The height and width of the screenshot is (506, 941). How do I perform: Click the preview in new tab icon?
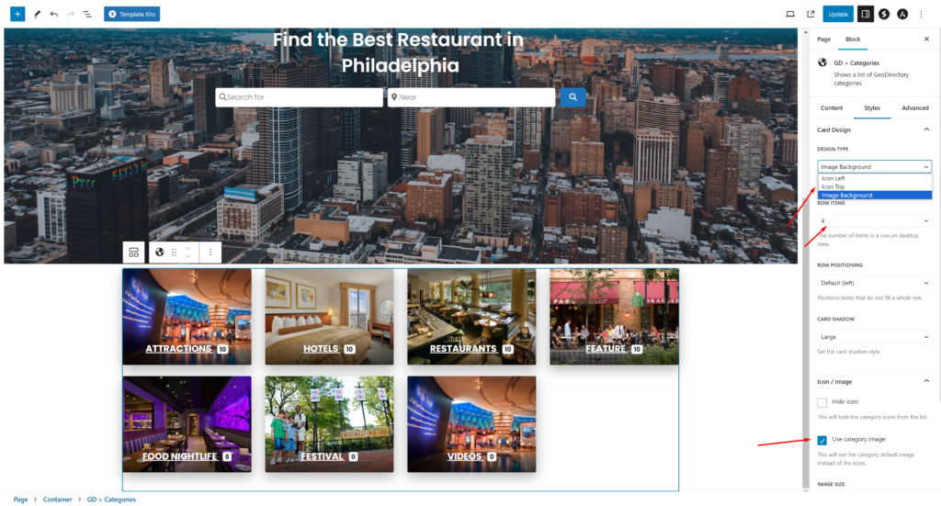pos(811,14)
